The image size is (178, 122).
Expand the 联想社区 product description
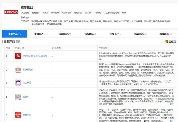tap(172, 120)
